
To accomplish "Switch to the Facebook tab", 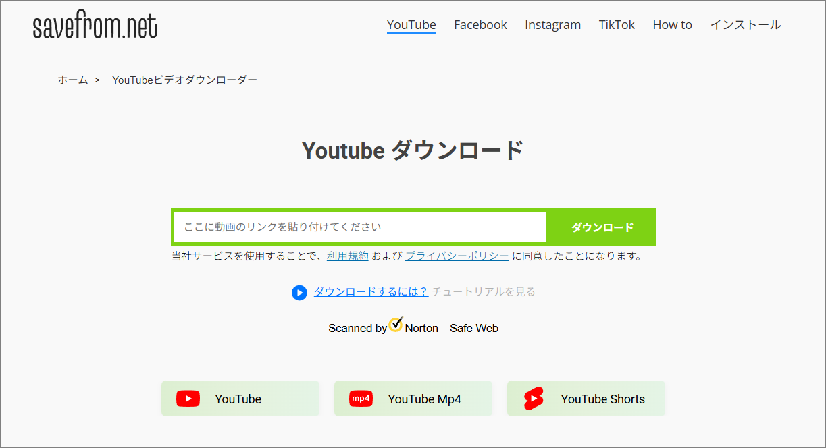I will click(x=480, y=24).
